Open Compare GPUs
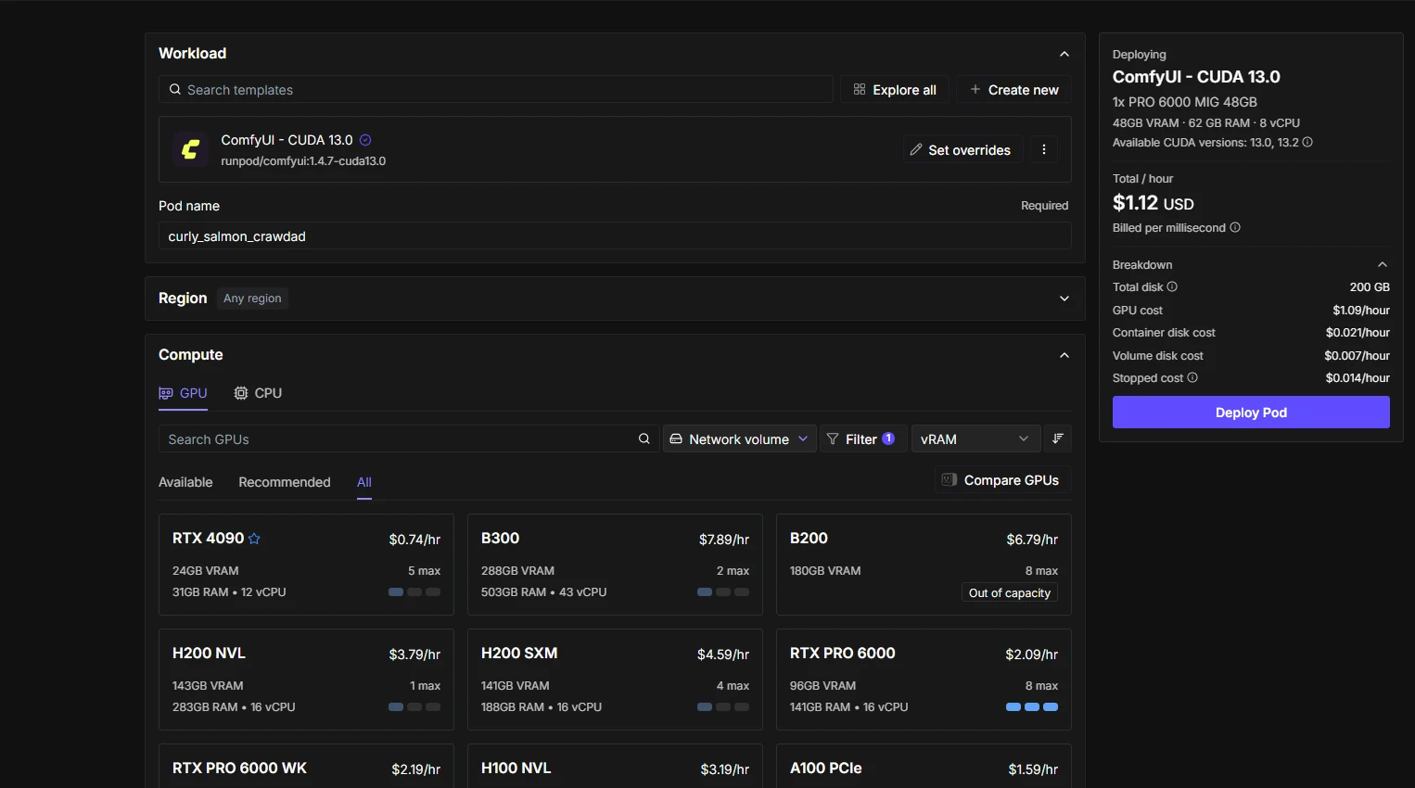 (x=1001, y=480)
